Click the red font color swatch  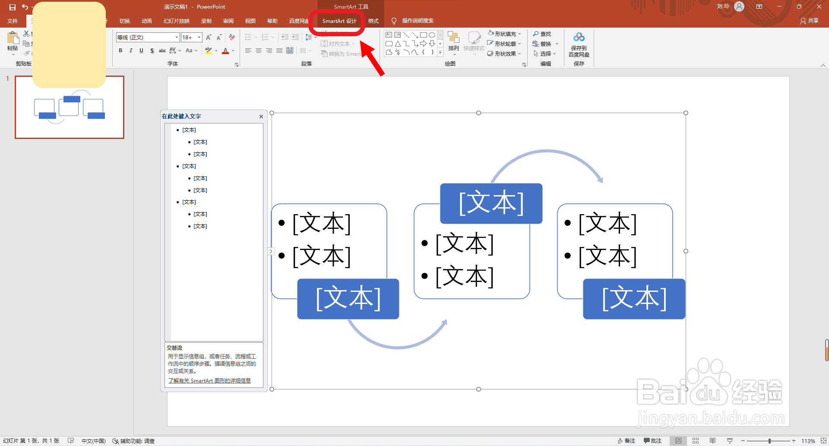coord(225,51)
